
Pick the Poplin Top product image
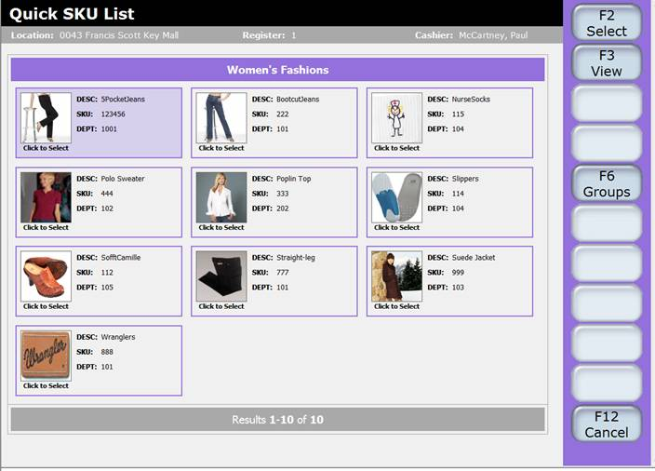pos(221,196)
